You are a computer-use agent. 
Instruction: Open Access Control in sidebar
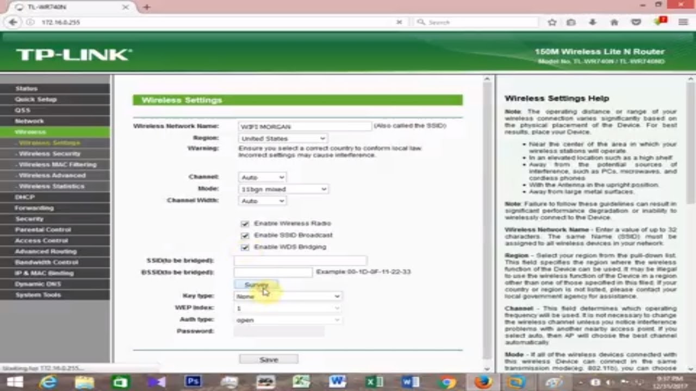[55, 241]
